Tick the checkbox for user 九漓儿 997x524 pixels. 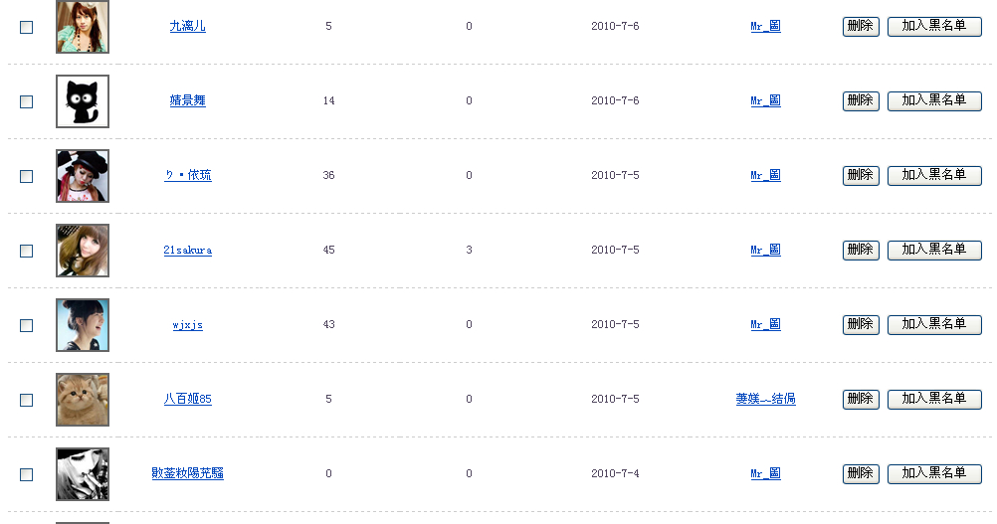[x=27, y=28]
